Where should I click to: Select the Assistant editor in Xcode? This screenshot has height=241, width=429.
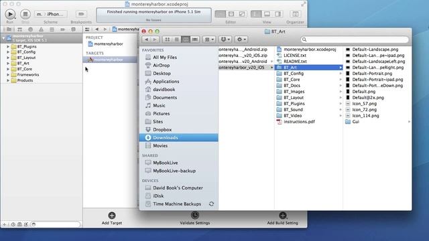(x=231, y=14)
